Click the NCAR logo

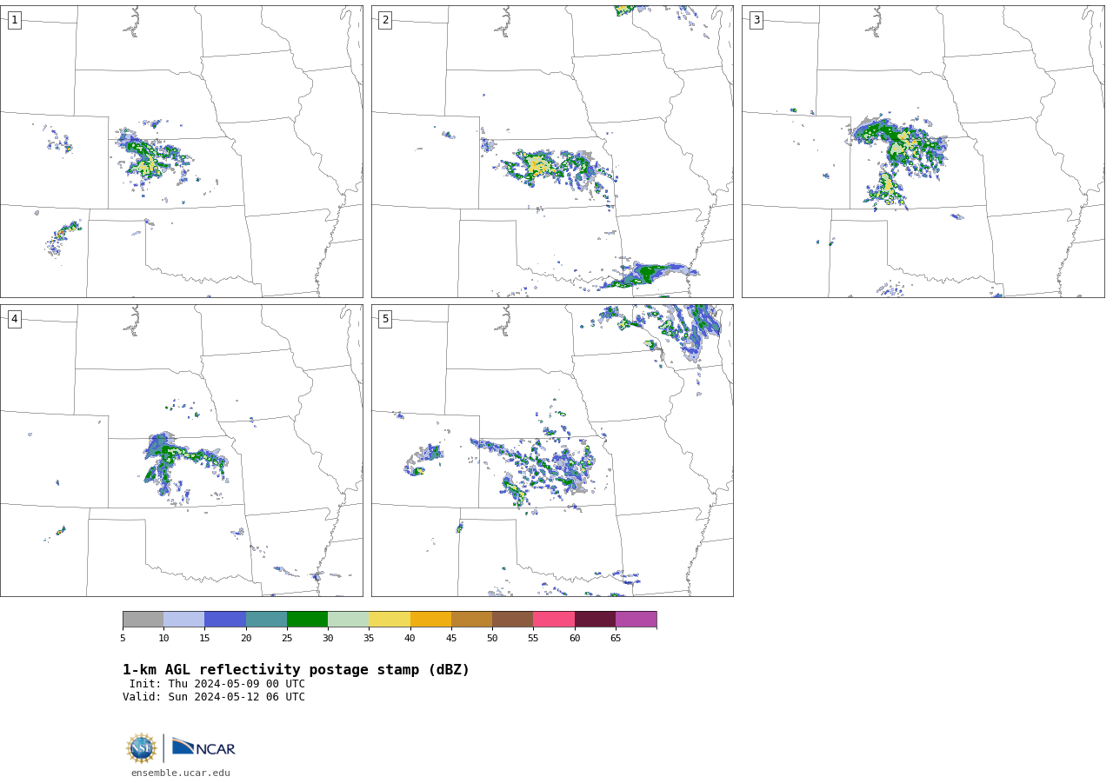tap(203, 747)
